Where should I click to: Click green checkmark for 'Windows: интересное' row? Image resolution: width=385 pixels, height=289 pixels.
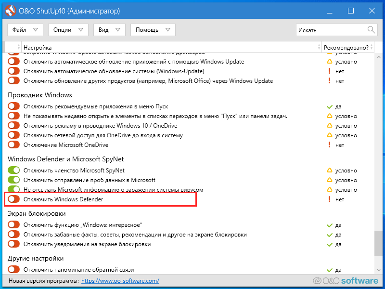(x=330, y=225)
